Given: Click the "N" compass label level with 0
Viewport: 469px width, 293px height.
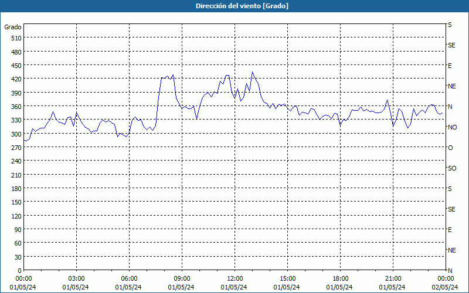Looking at the screenshot, I should pyautogui.click(x=450, y=271).
